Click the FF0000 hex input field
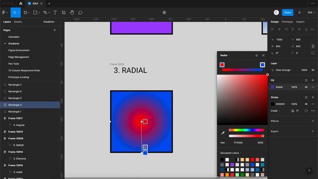 coord(238,143)
